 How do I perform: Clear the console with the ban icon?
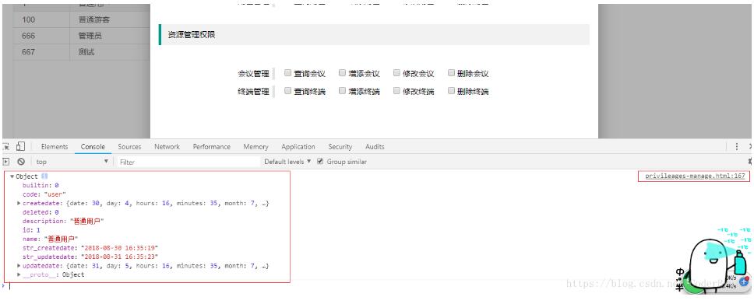point(21,162)
